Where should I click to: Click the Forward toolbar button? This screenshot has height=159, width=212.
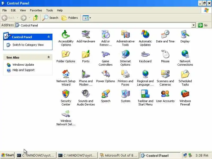(24, 18)
